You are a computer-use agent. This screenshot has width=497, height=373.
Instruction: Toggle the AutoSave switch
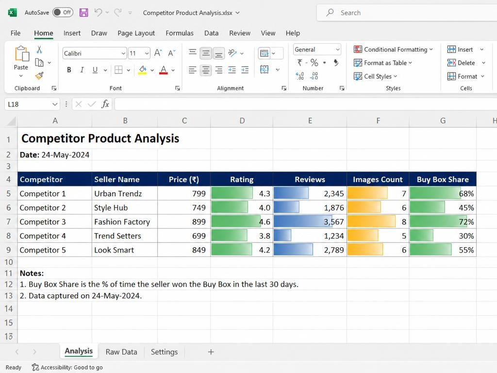(63, 12)
